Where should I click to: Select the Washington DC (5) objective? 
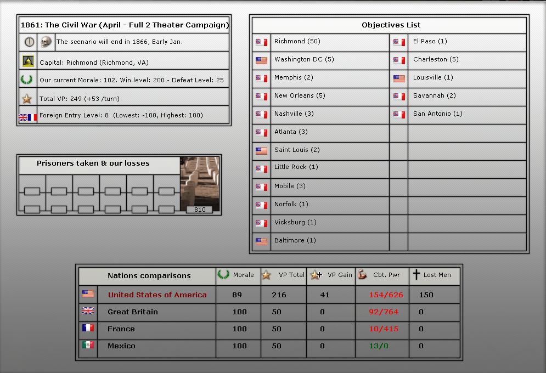pos(303,60)
